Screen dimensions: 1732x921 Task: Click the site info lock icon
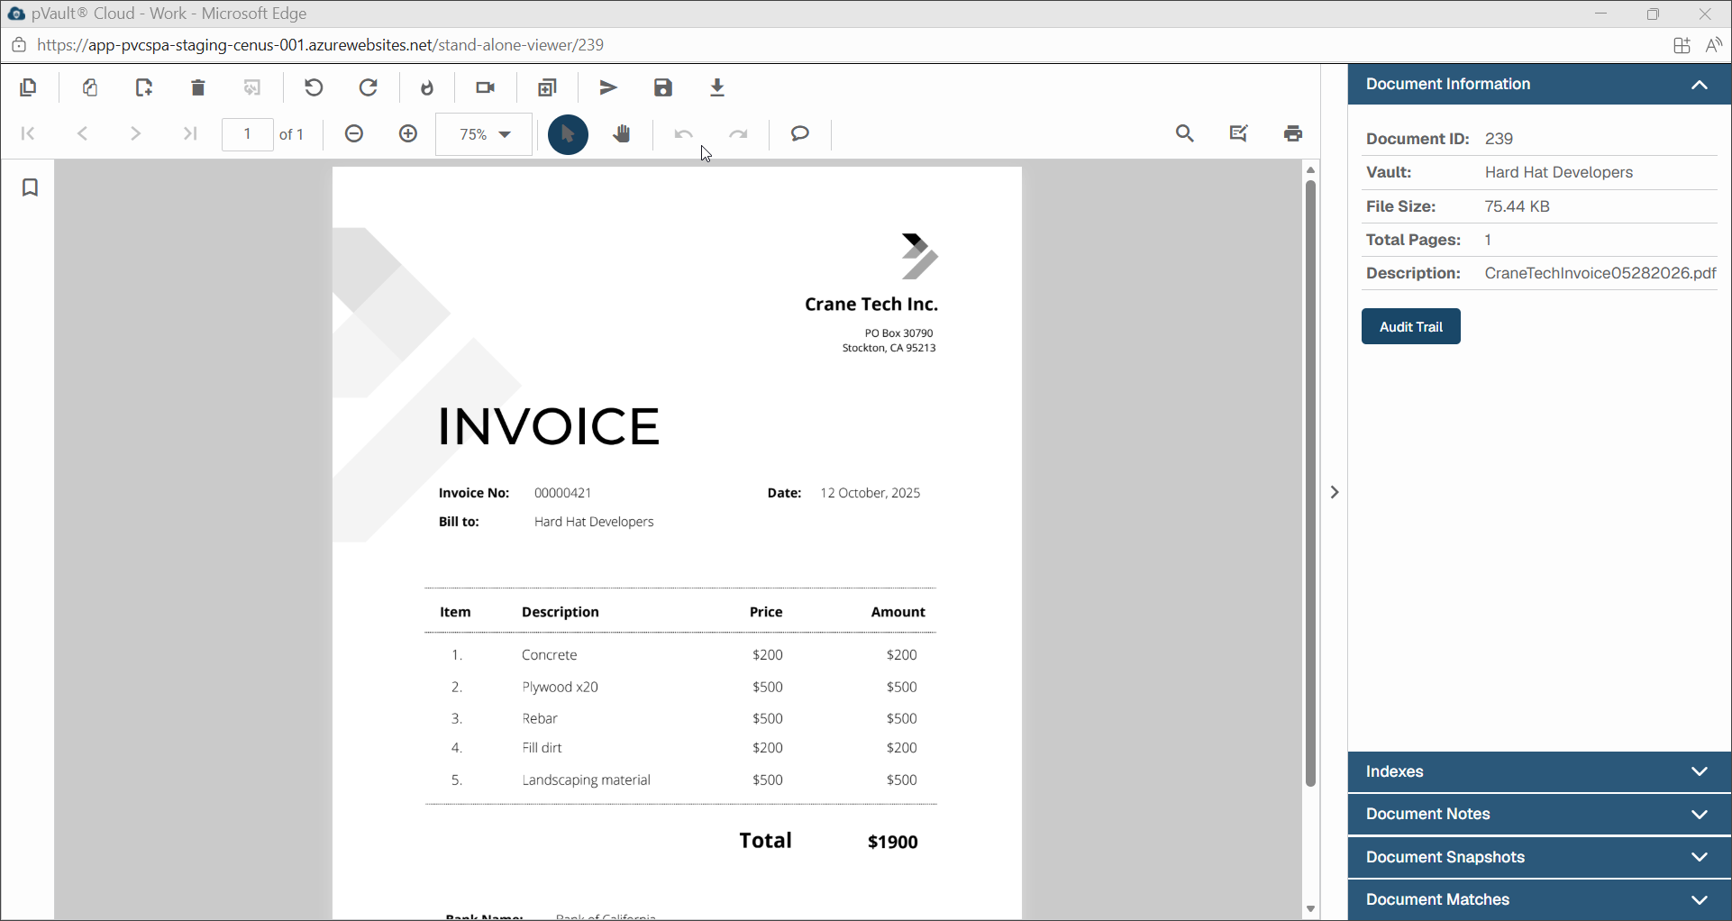click(x=19, y=45)
